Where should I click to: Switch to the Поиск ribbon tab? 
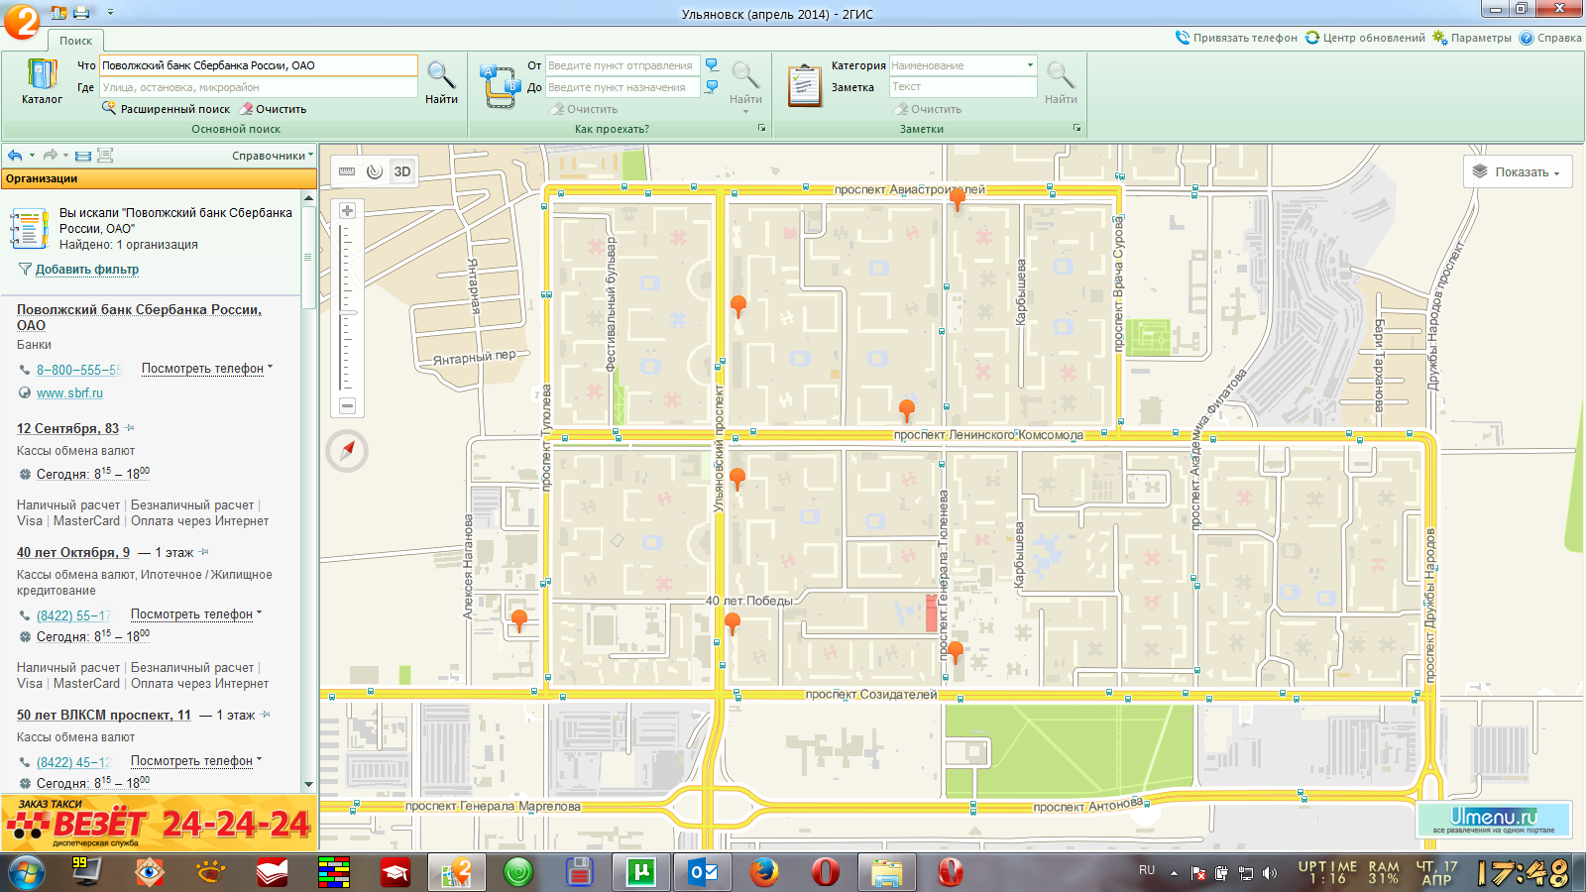pyautogui.click(x=75, y=41)
